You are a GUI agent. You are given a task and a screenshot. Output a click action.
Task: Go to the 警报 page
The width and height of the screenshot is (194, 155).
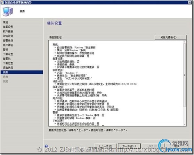tap(6, 50)
